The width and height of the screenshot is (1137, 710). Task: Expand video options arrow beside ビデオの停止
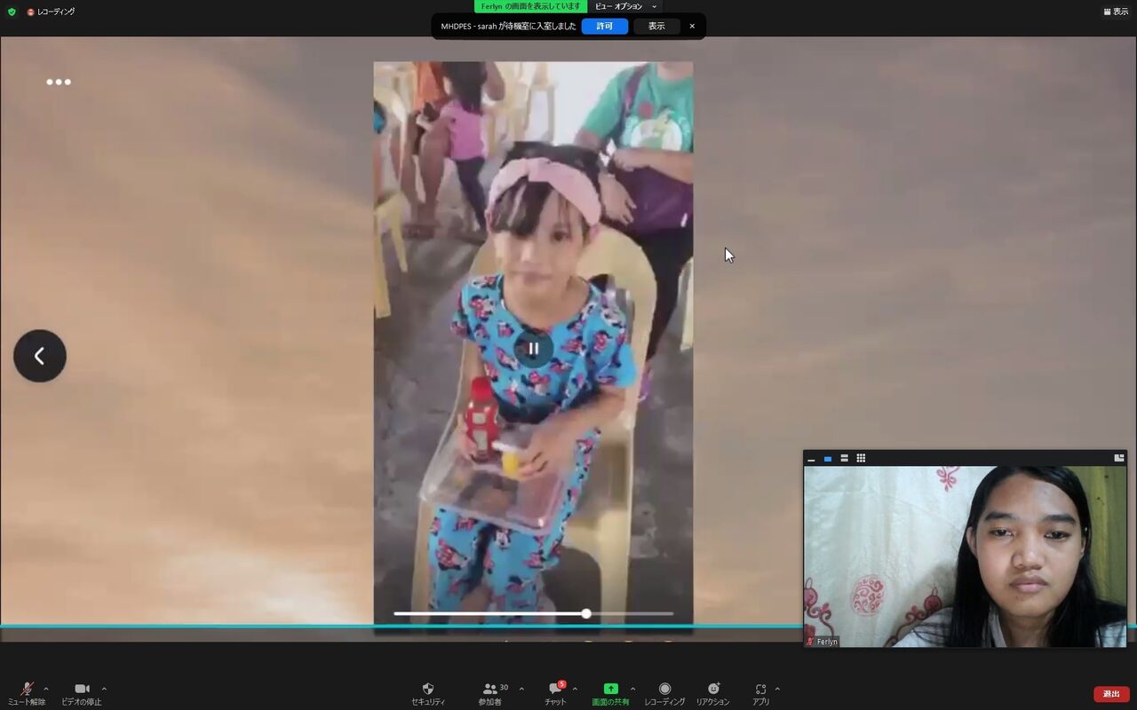pyautogui.click(x=104, y=689)
